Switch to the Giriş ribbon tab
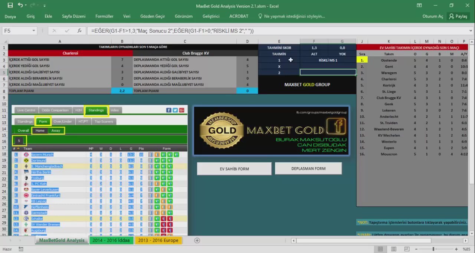The height and width of the screenshot is (253, 475). [x=31, y=16]
